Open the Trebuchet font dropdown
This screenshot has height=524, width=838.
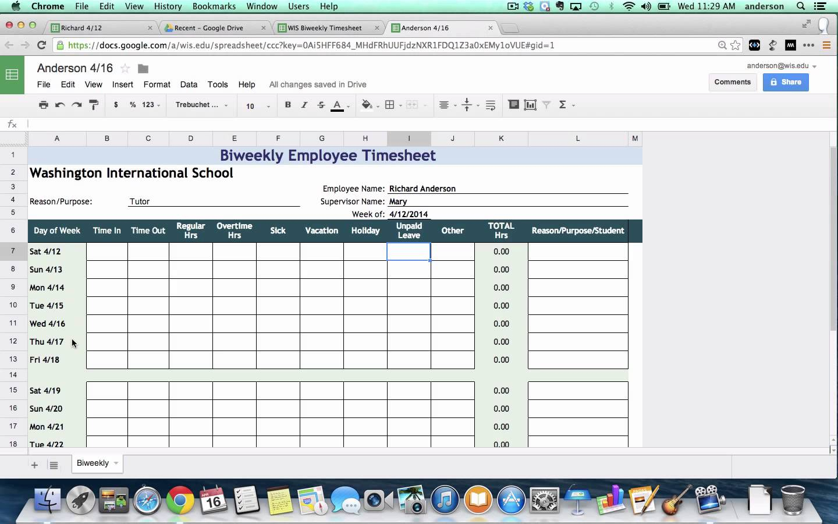tap(201, 105)
